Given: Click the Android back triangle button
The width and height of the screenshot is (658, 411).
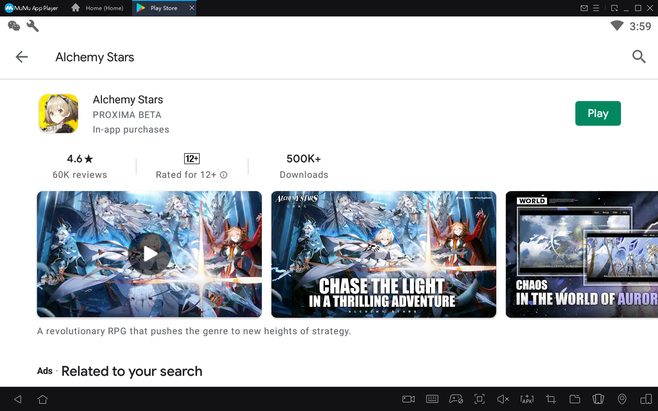Looking at the screenshot, I should pos(18,399).
